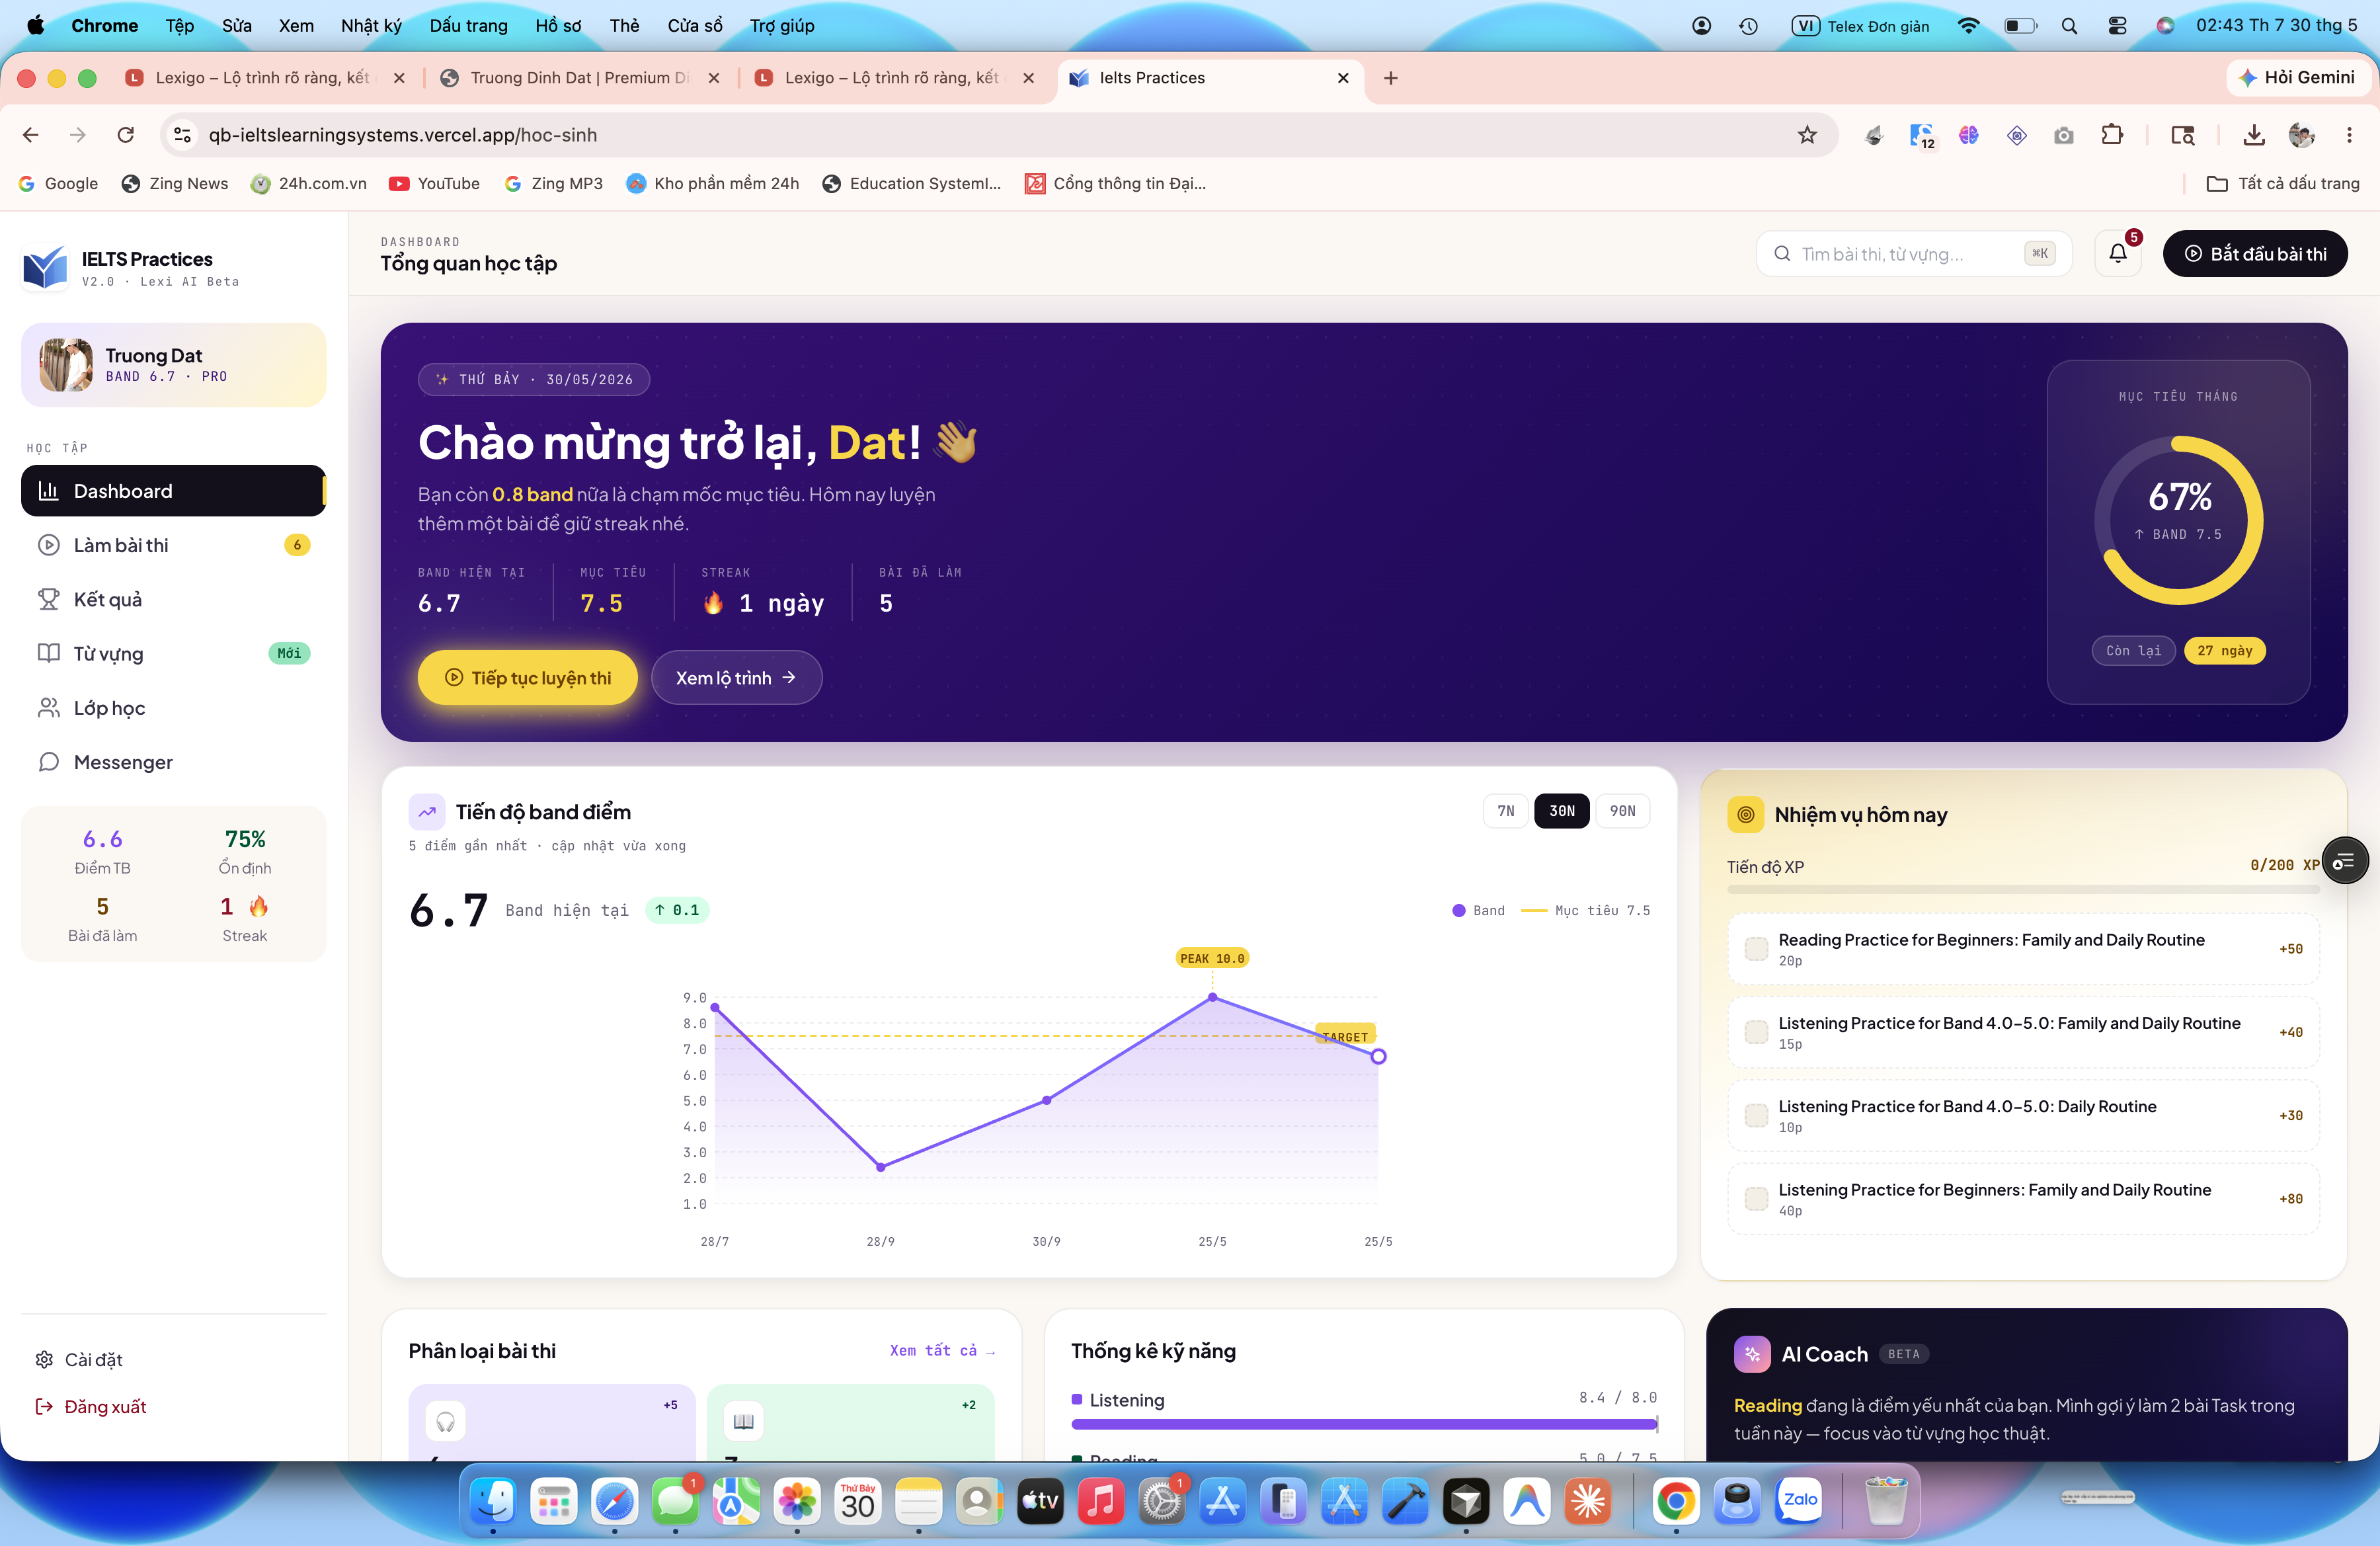Image resolution: width=2380 pixels, height=1546 pixels.
Task: Bookmark page with the star icon
Action: [1807, 135]
